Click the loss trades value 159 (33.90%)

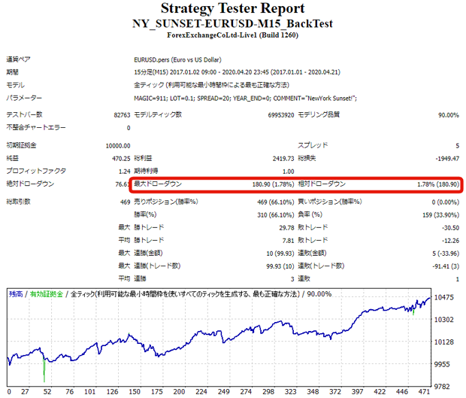pos(440,215)
